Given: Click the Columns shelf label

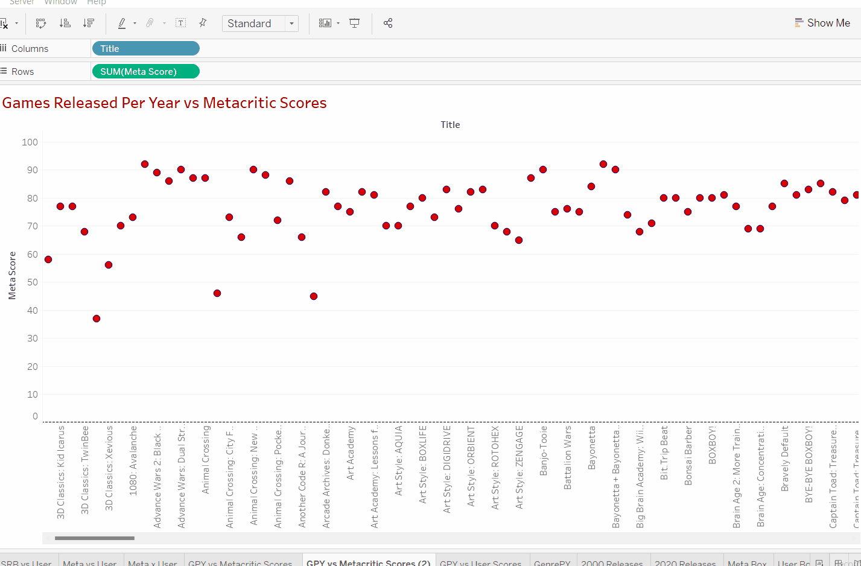Looking at the screenshot, I should click(x=30, y=49).
